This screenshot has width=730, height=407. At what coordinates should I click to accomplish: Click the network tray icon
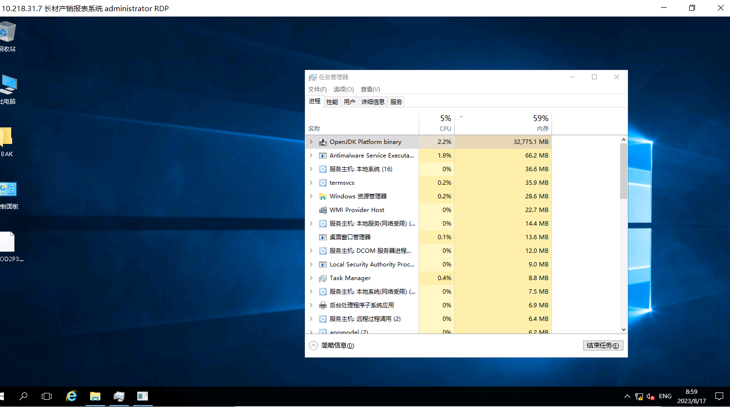(639, 396)
